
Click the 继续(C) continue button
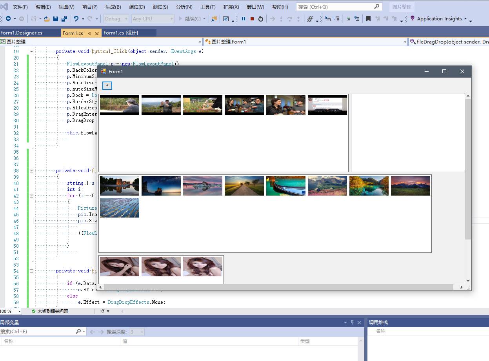192,18
